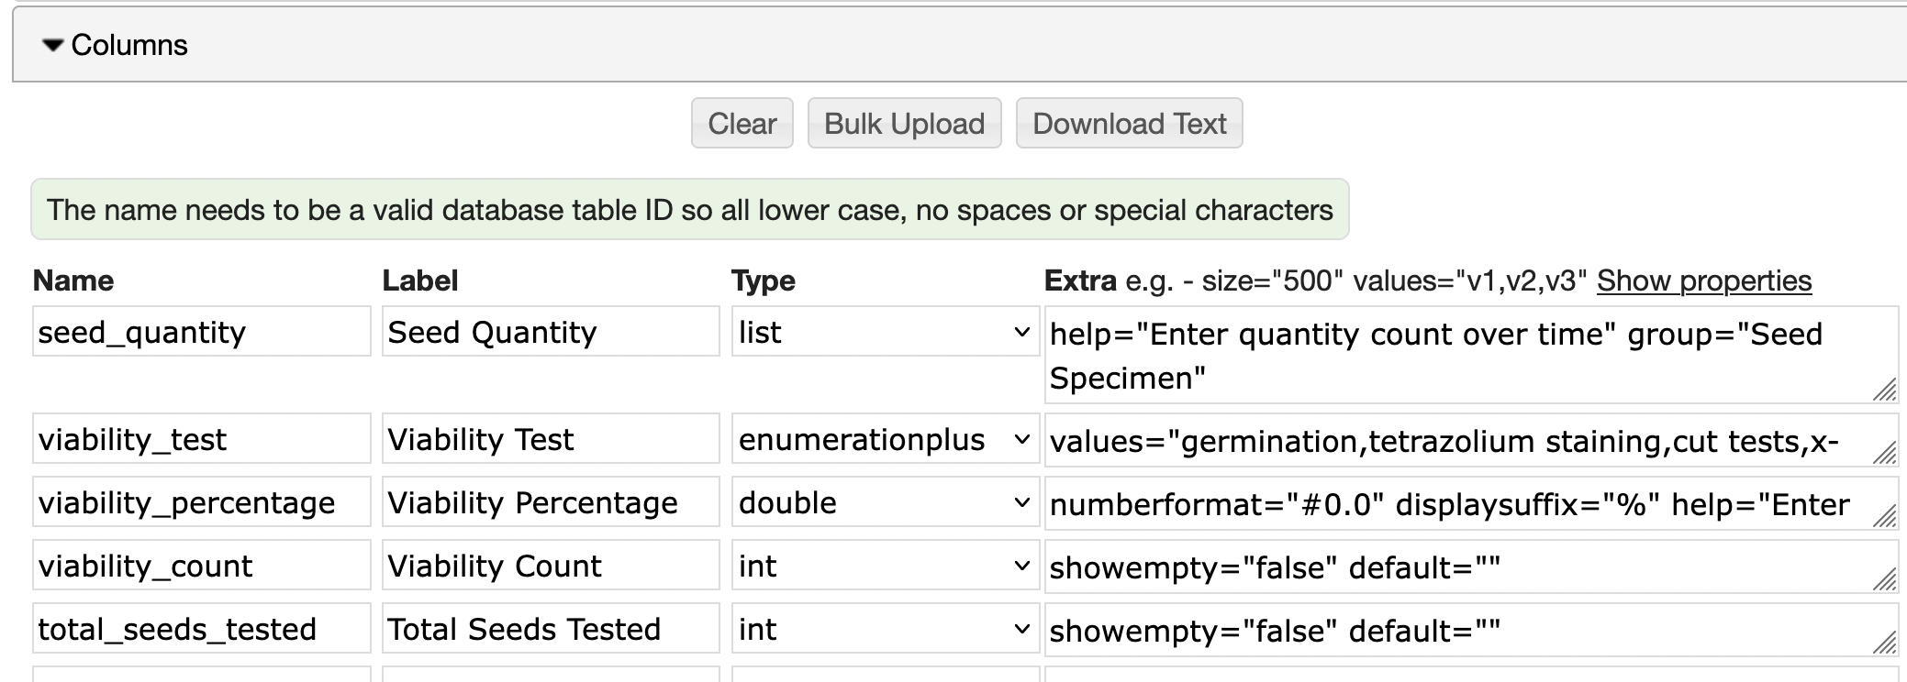Viewport: 1907px width, 682px height.
Task: Change the enumerationplus type dropdown
Action: coord(885,439)
